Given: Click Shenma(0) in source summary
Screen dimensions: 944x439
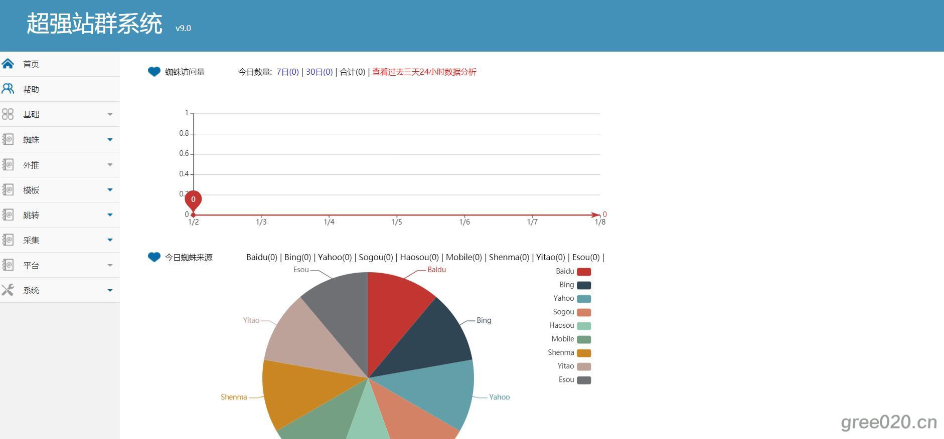Looking at the screenshot, I should coord(509,257).
